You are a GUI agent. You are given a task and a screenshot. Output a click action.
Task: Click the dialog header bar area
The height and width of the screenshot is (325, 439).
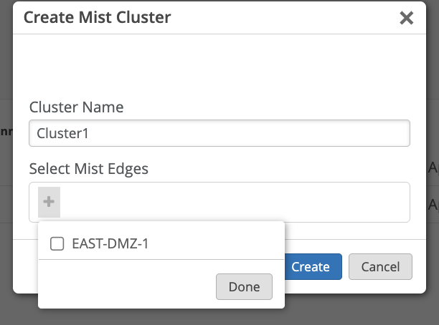click(287, 17)
